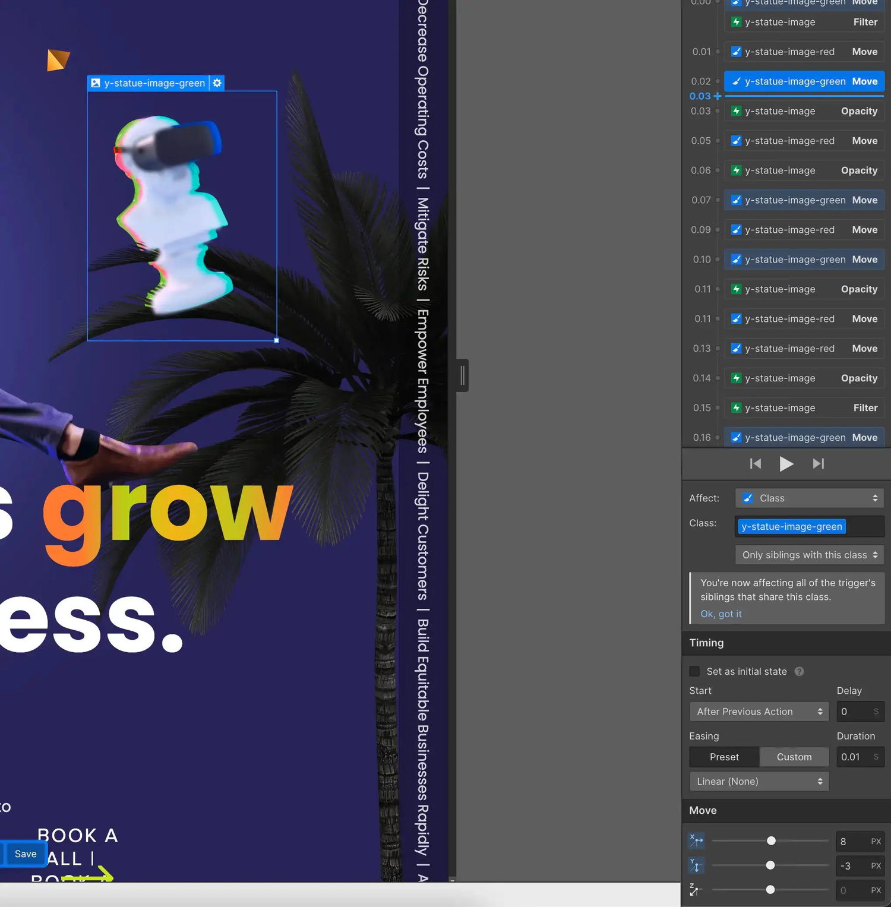Viewport: 891px width, 907px height.
Task: Open the Start After Previous Action dropdown
Action: coord(759,712)
